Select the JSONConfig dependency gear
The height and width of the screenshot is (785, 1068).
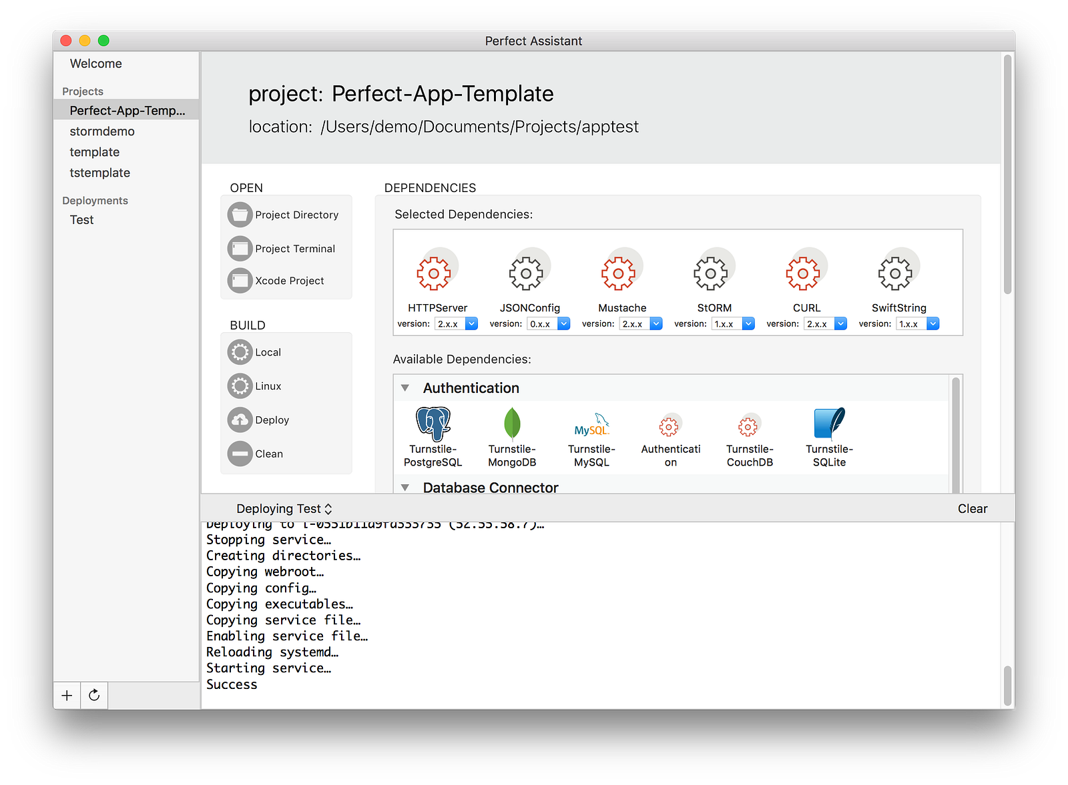click(526, 273)
